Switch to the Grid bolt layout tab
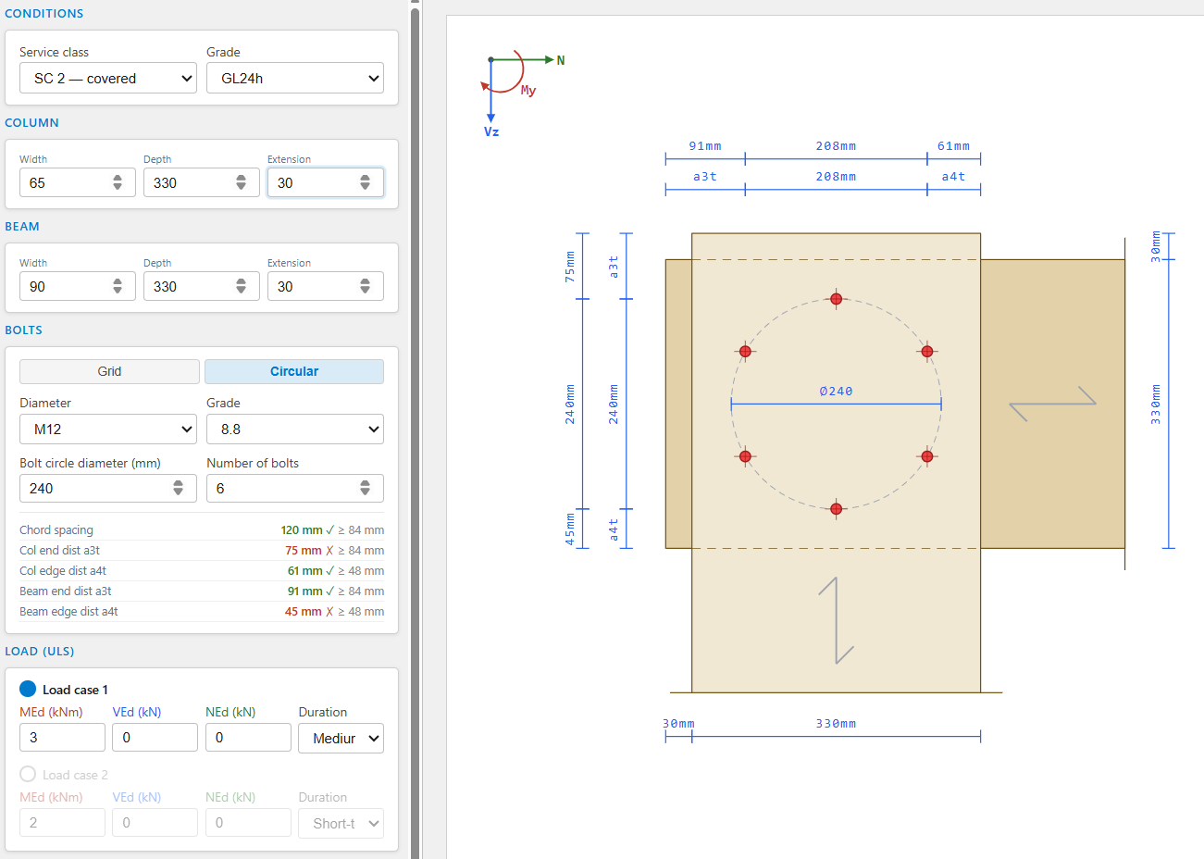Screen dimensions: 1204x859 (x=109, y=371)
